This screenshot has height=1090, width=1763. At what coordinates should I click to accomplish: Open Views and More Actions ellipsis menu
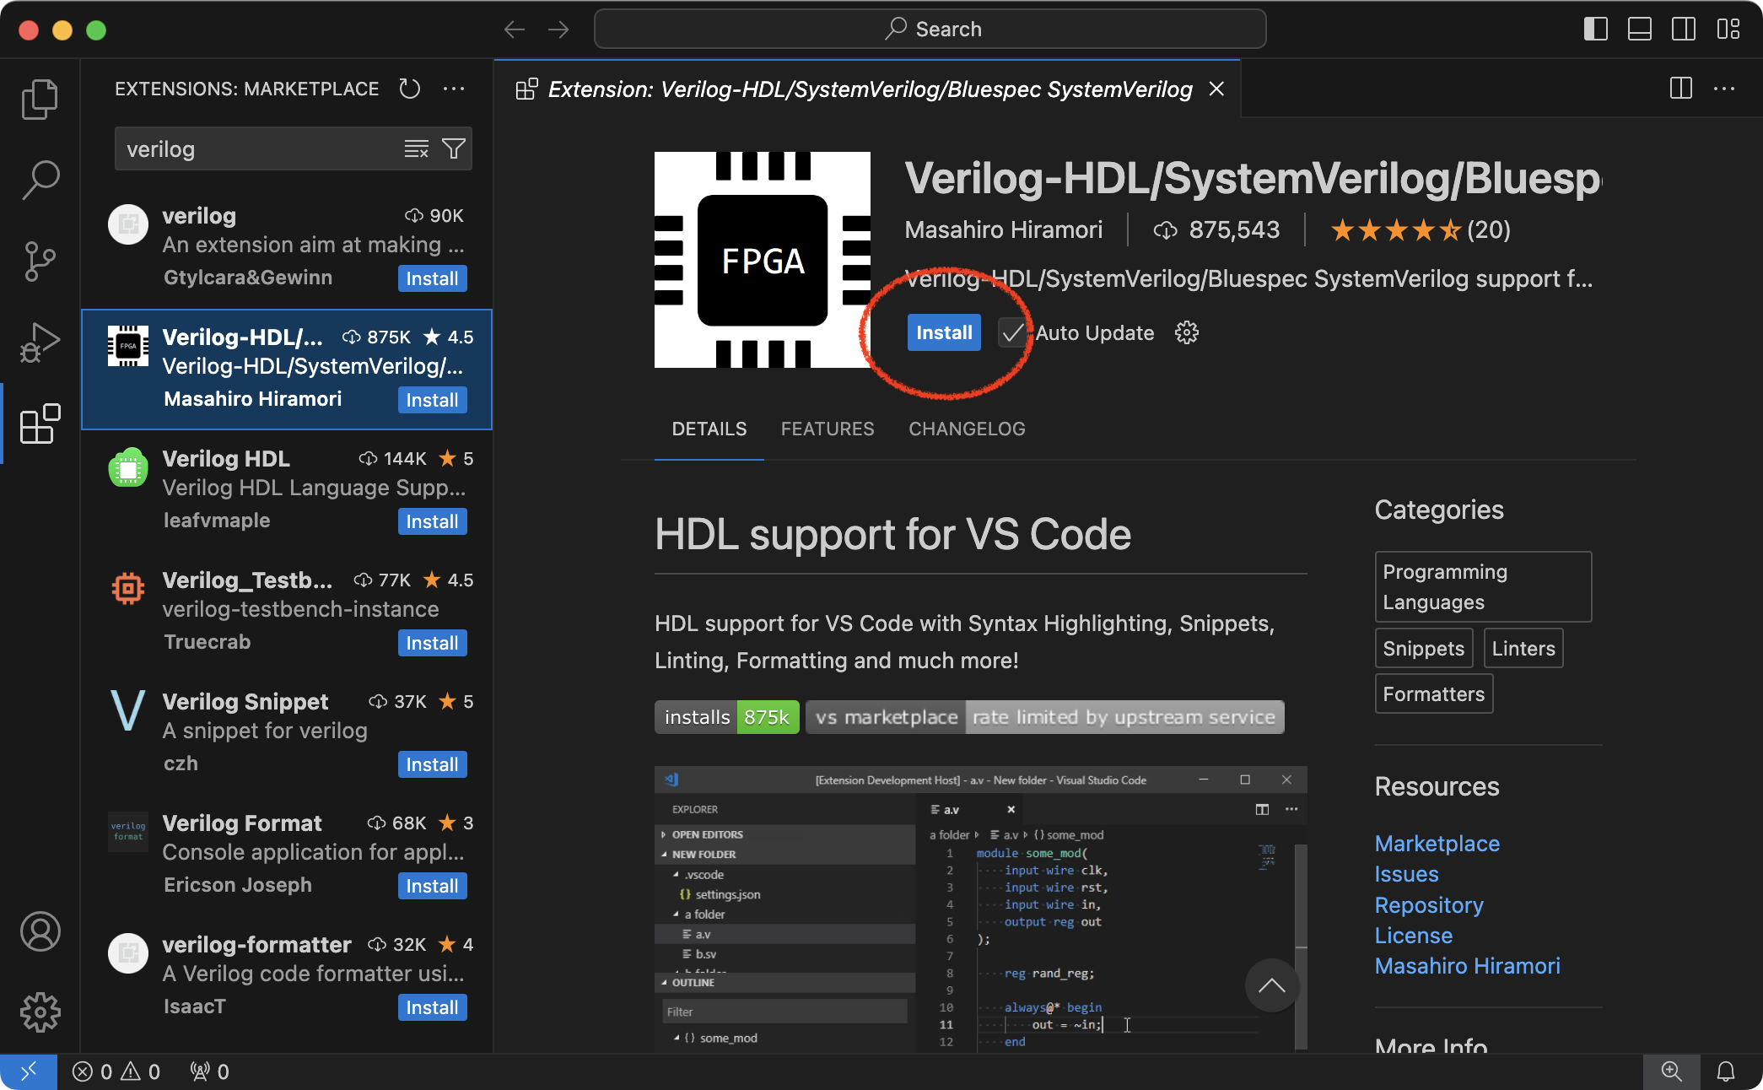pos(454,89)
